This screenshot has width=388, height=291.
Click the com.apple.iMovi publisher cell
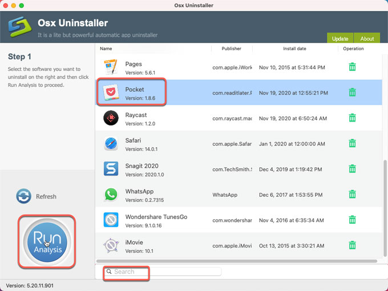pos(232,246)
